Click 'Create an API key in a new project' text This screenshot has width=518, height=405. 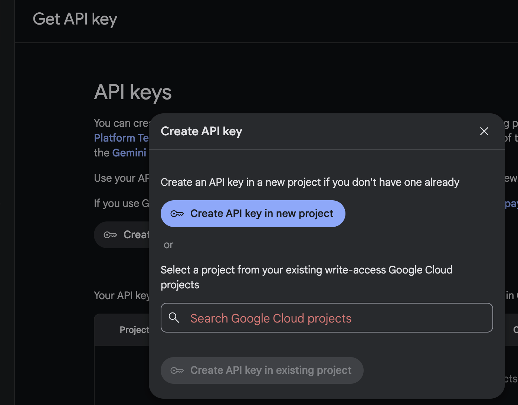pos(309,182)
